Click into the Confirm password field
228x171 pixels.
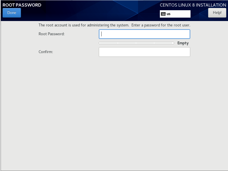pyautogui.click(x=145, y=52)
